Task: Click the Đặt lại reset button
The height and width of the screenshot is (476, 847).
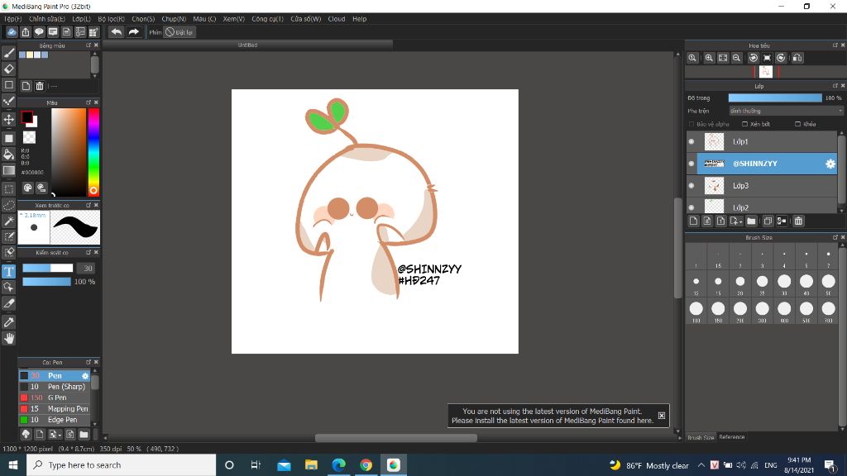Action: [179, 32]
